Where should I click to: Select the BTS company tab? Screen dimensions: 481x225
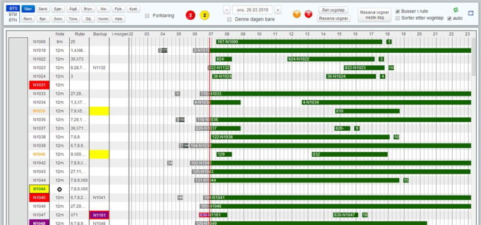[x=13, y=8]
